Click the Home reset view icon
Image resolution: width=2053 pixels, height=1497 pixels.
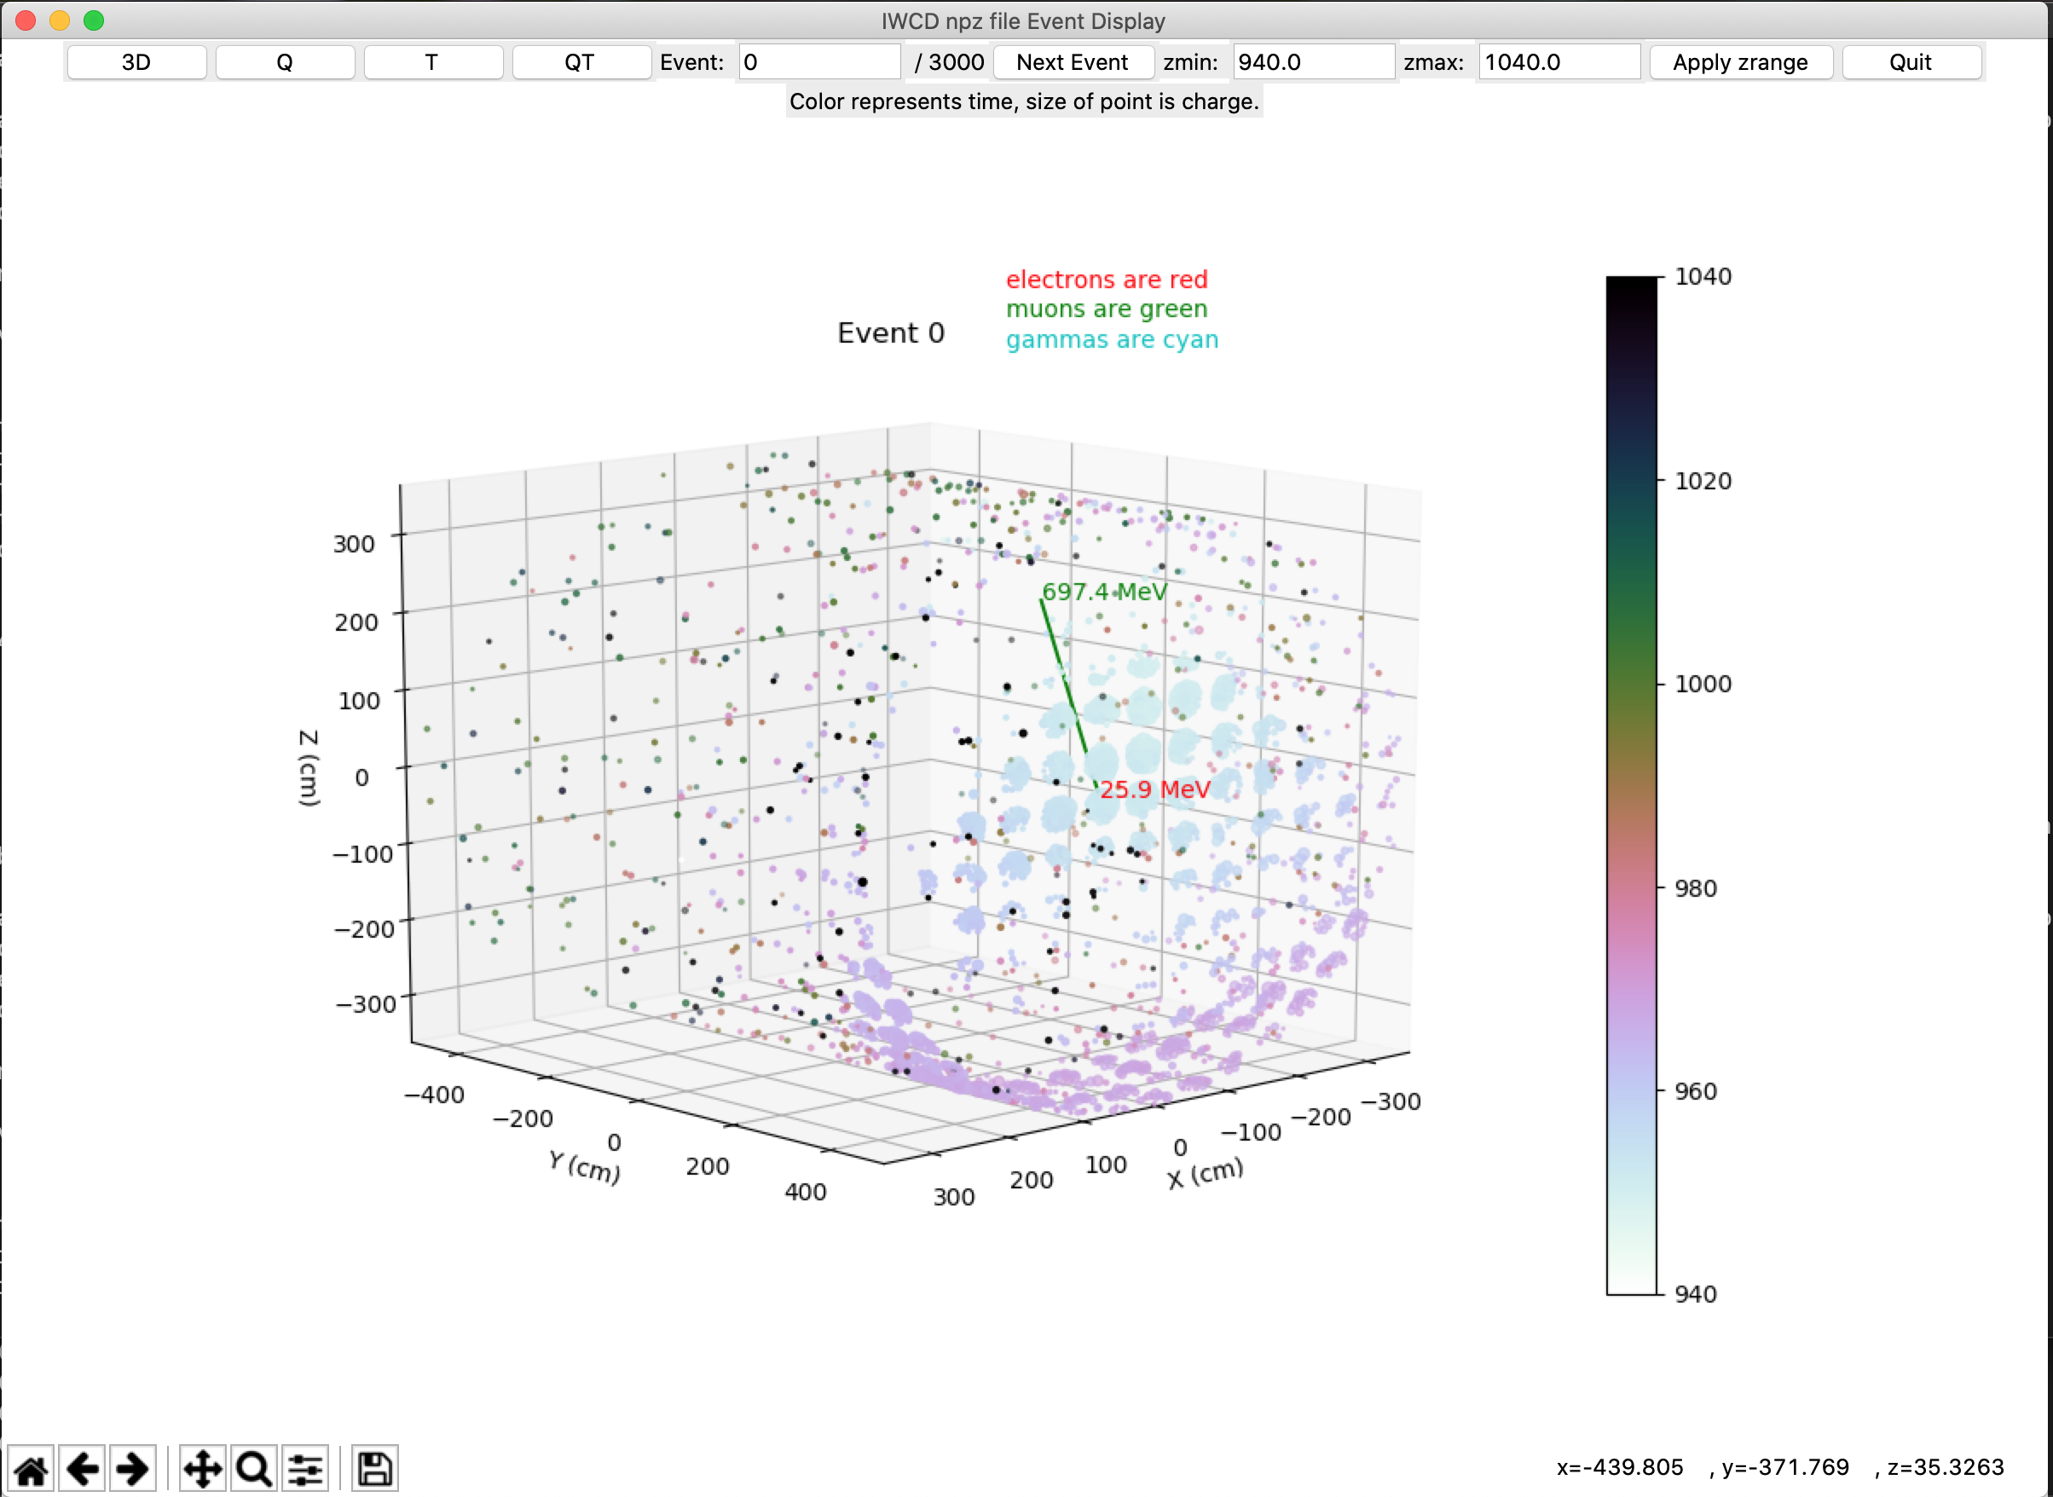pos(31,1469)
